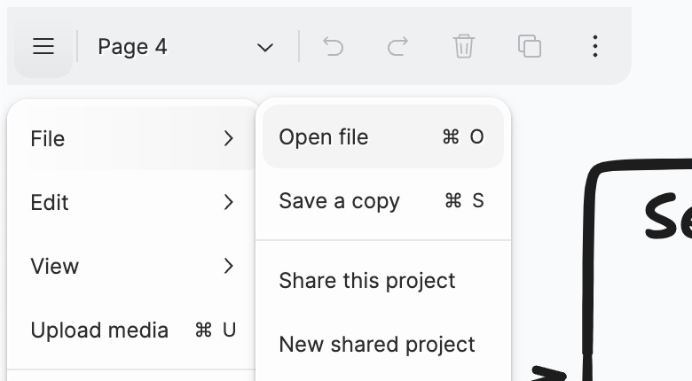Click the undo arrow icon
This screenshot has height=381, width=692.
point(333,46)
